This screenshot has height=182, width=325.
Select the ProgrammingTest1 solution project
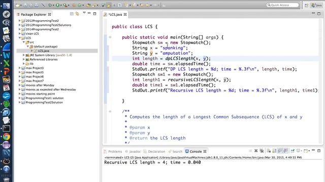click(x=44, y=98)
